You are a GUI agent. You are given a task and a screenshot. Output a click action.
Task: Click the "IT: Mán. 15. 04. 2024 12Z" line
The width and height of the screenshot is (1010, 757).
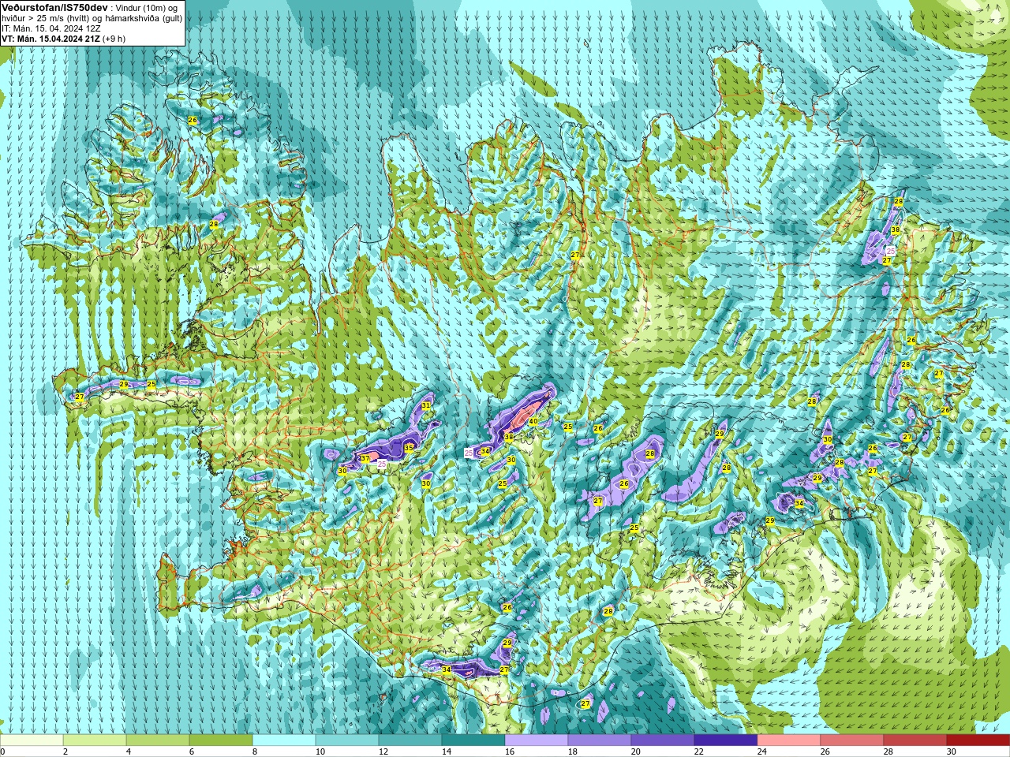click(50, 28)
